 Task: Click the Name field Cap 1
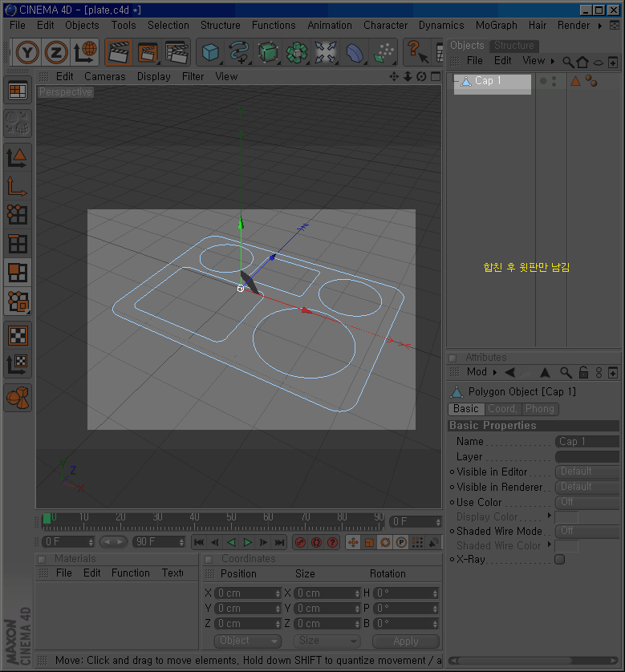(587, 441)
